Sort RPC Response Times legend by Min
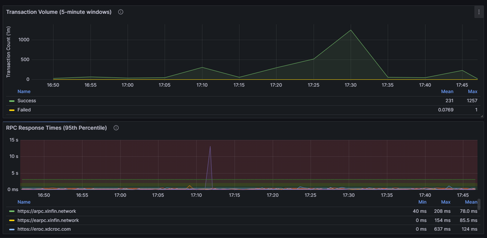Viewport: 487px width, 238px height. [x=422, y=202]
